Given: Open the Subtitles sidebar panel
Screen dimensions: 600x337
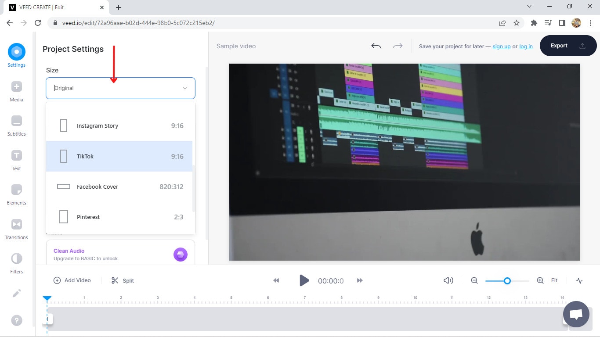Looking at the screenshot, I should click(x=16, y=125).
